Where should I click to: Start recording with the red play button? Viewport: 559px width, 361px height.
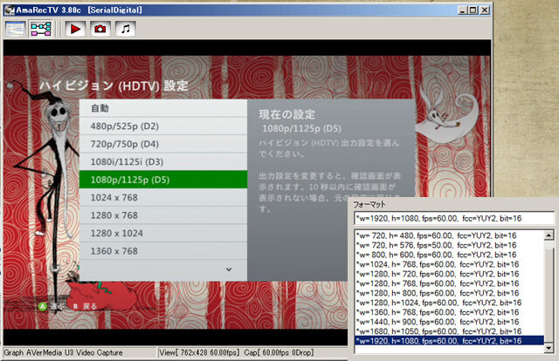tap(75, 29)
